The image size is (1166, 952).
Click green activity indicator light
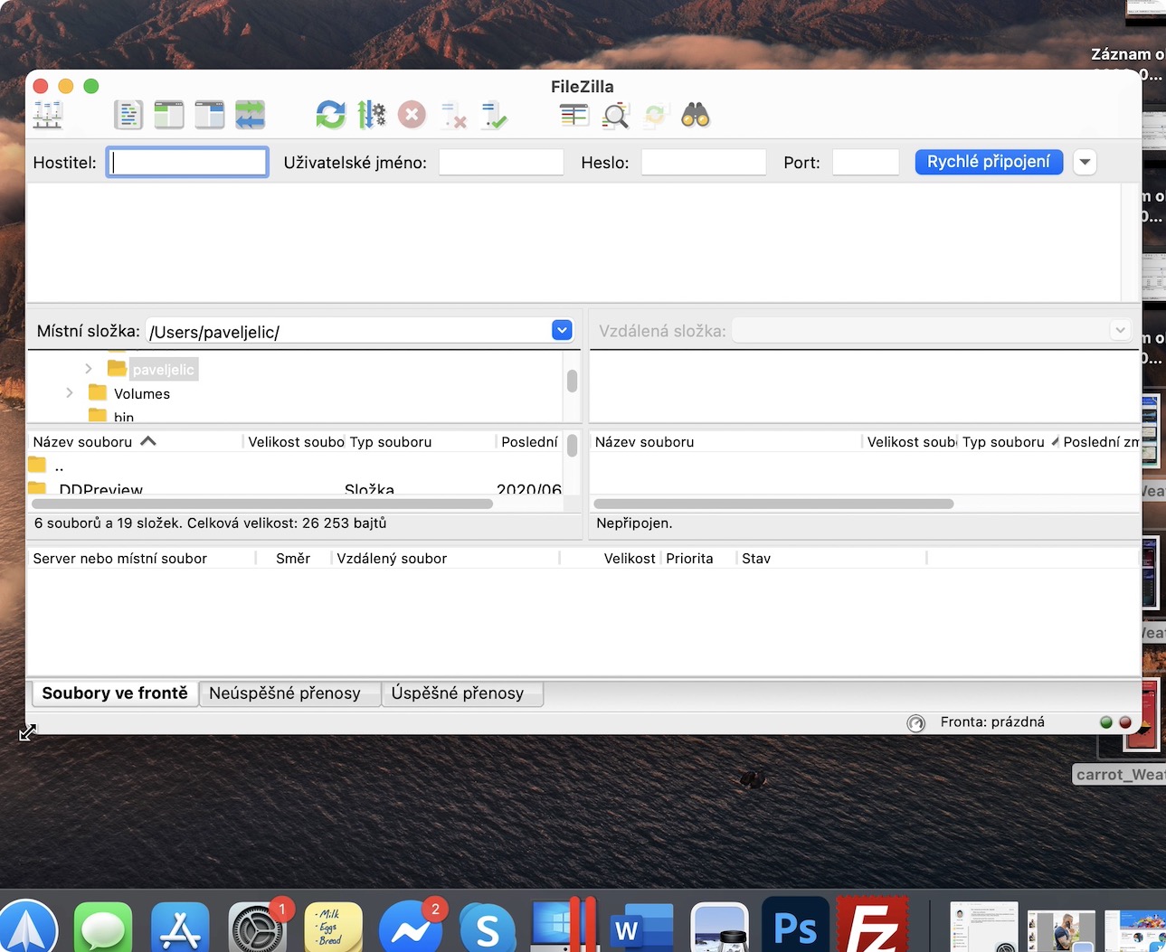coord(1105,722)
